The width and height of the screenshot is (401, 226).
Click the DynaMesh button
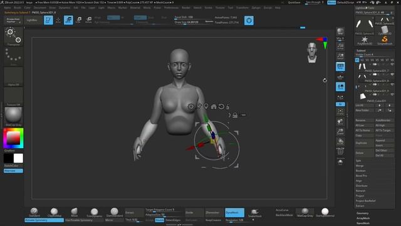click(x=234, y=212)
